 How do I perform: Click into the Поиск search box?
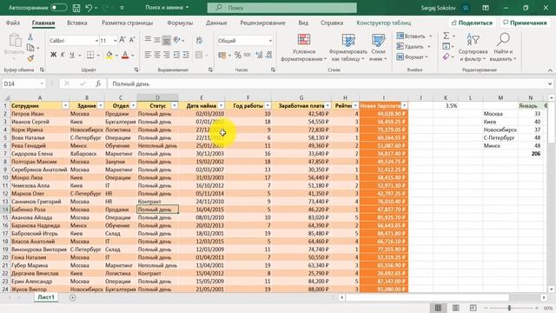[x=282, y=8]
